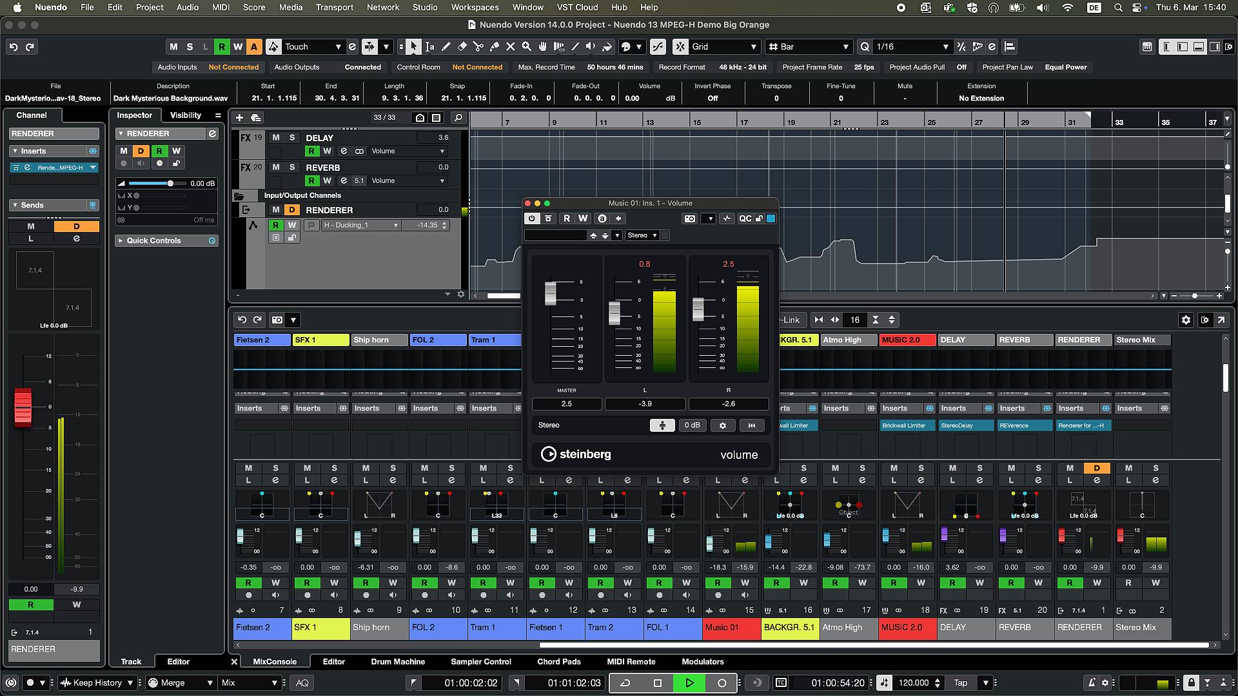Select the Mute X tool
This screenshot has height=696, width=1238.
click(510, 46)
